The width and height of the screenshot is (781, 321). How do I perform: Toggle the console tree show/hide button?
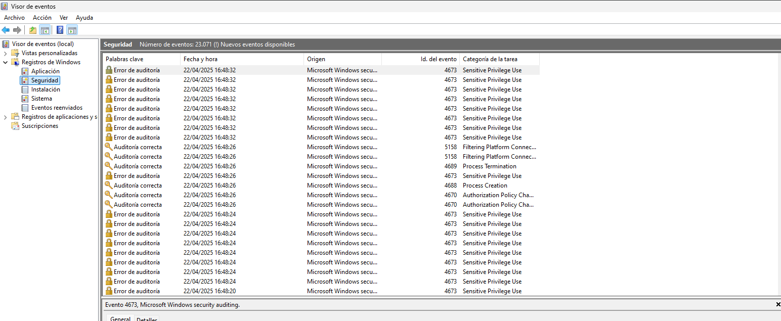[x=45, y=30]
